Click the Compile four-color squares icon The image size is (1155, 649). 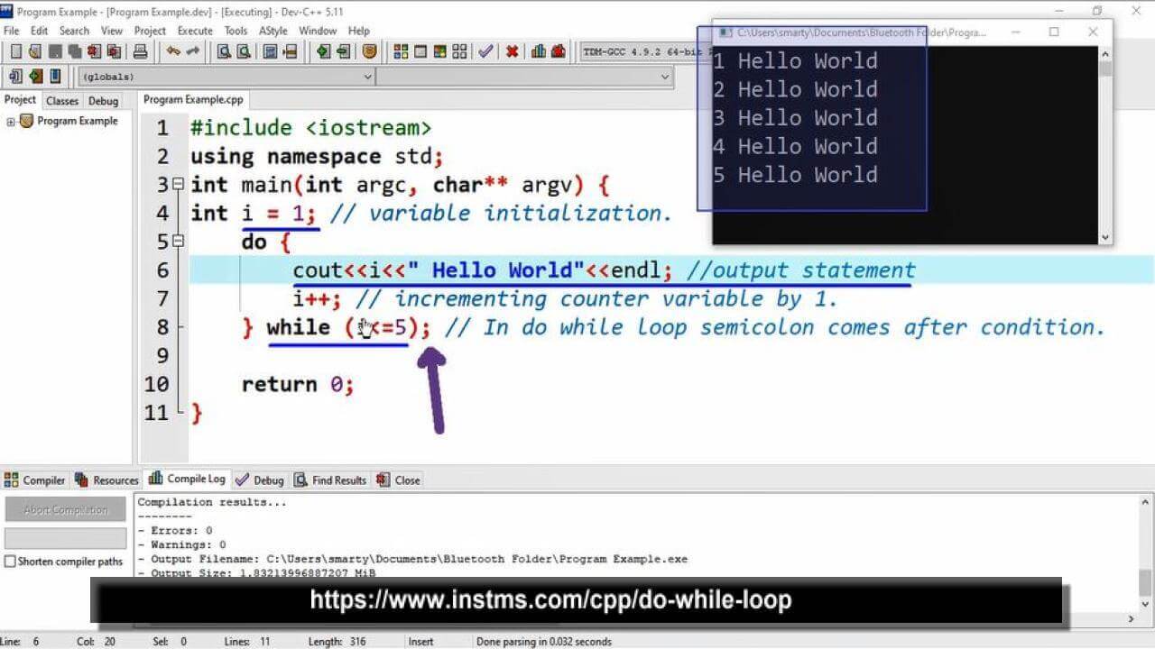click(401, 51)
